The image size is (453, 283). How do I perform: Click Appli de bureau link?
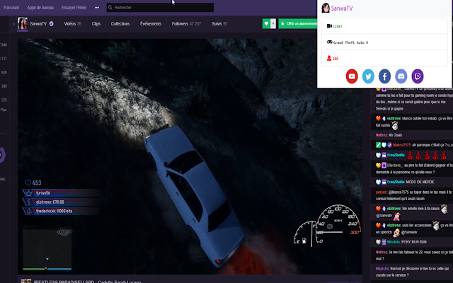pos(40,8)
